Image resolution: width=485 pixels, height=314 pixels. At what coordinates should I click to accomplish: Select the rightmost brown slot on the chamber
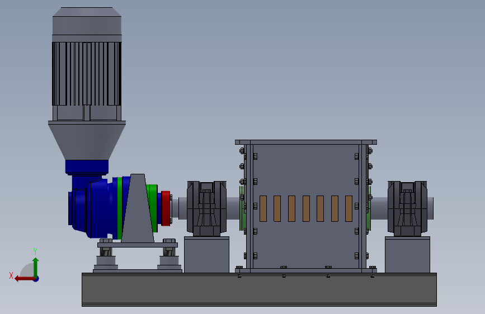pos(349,208)
